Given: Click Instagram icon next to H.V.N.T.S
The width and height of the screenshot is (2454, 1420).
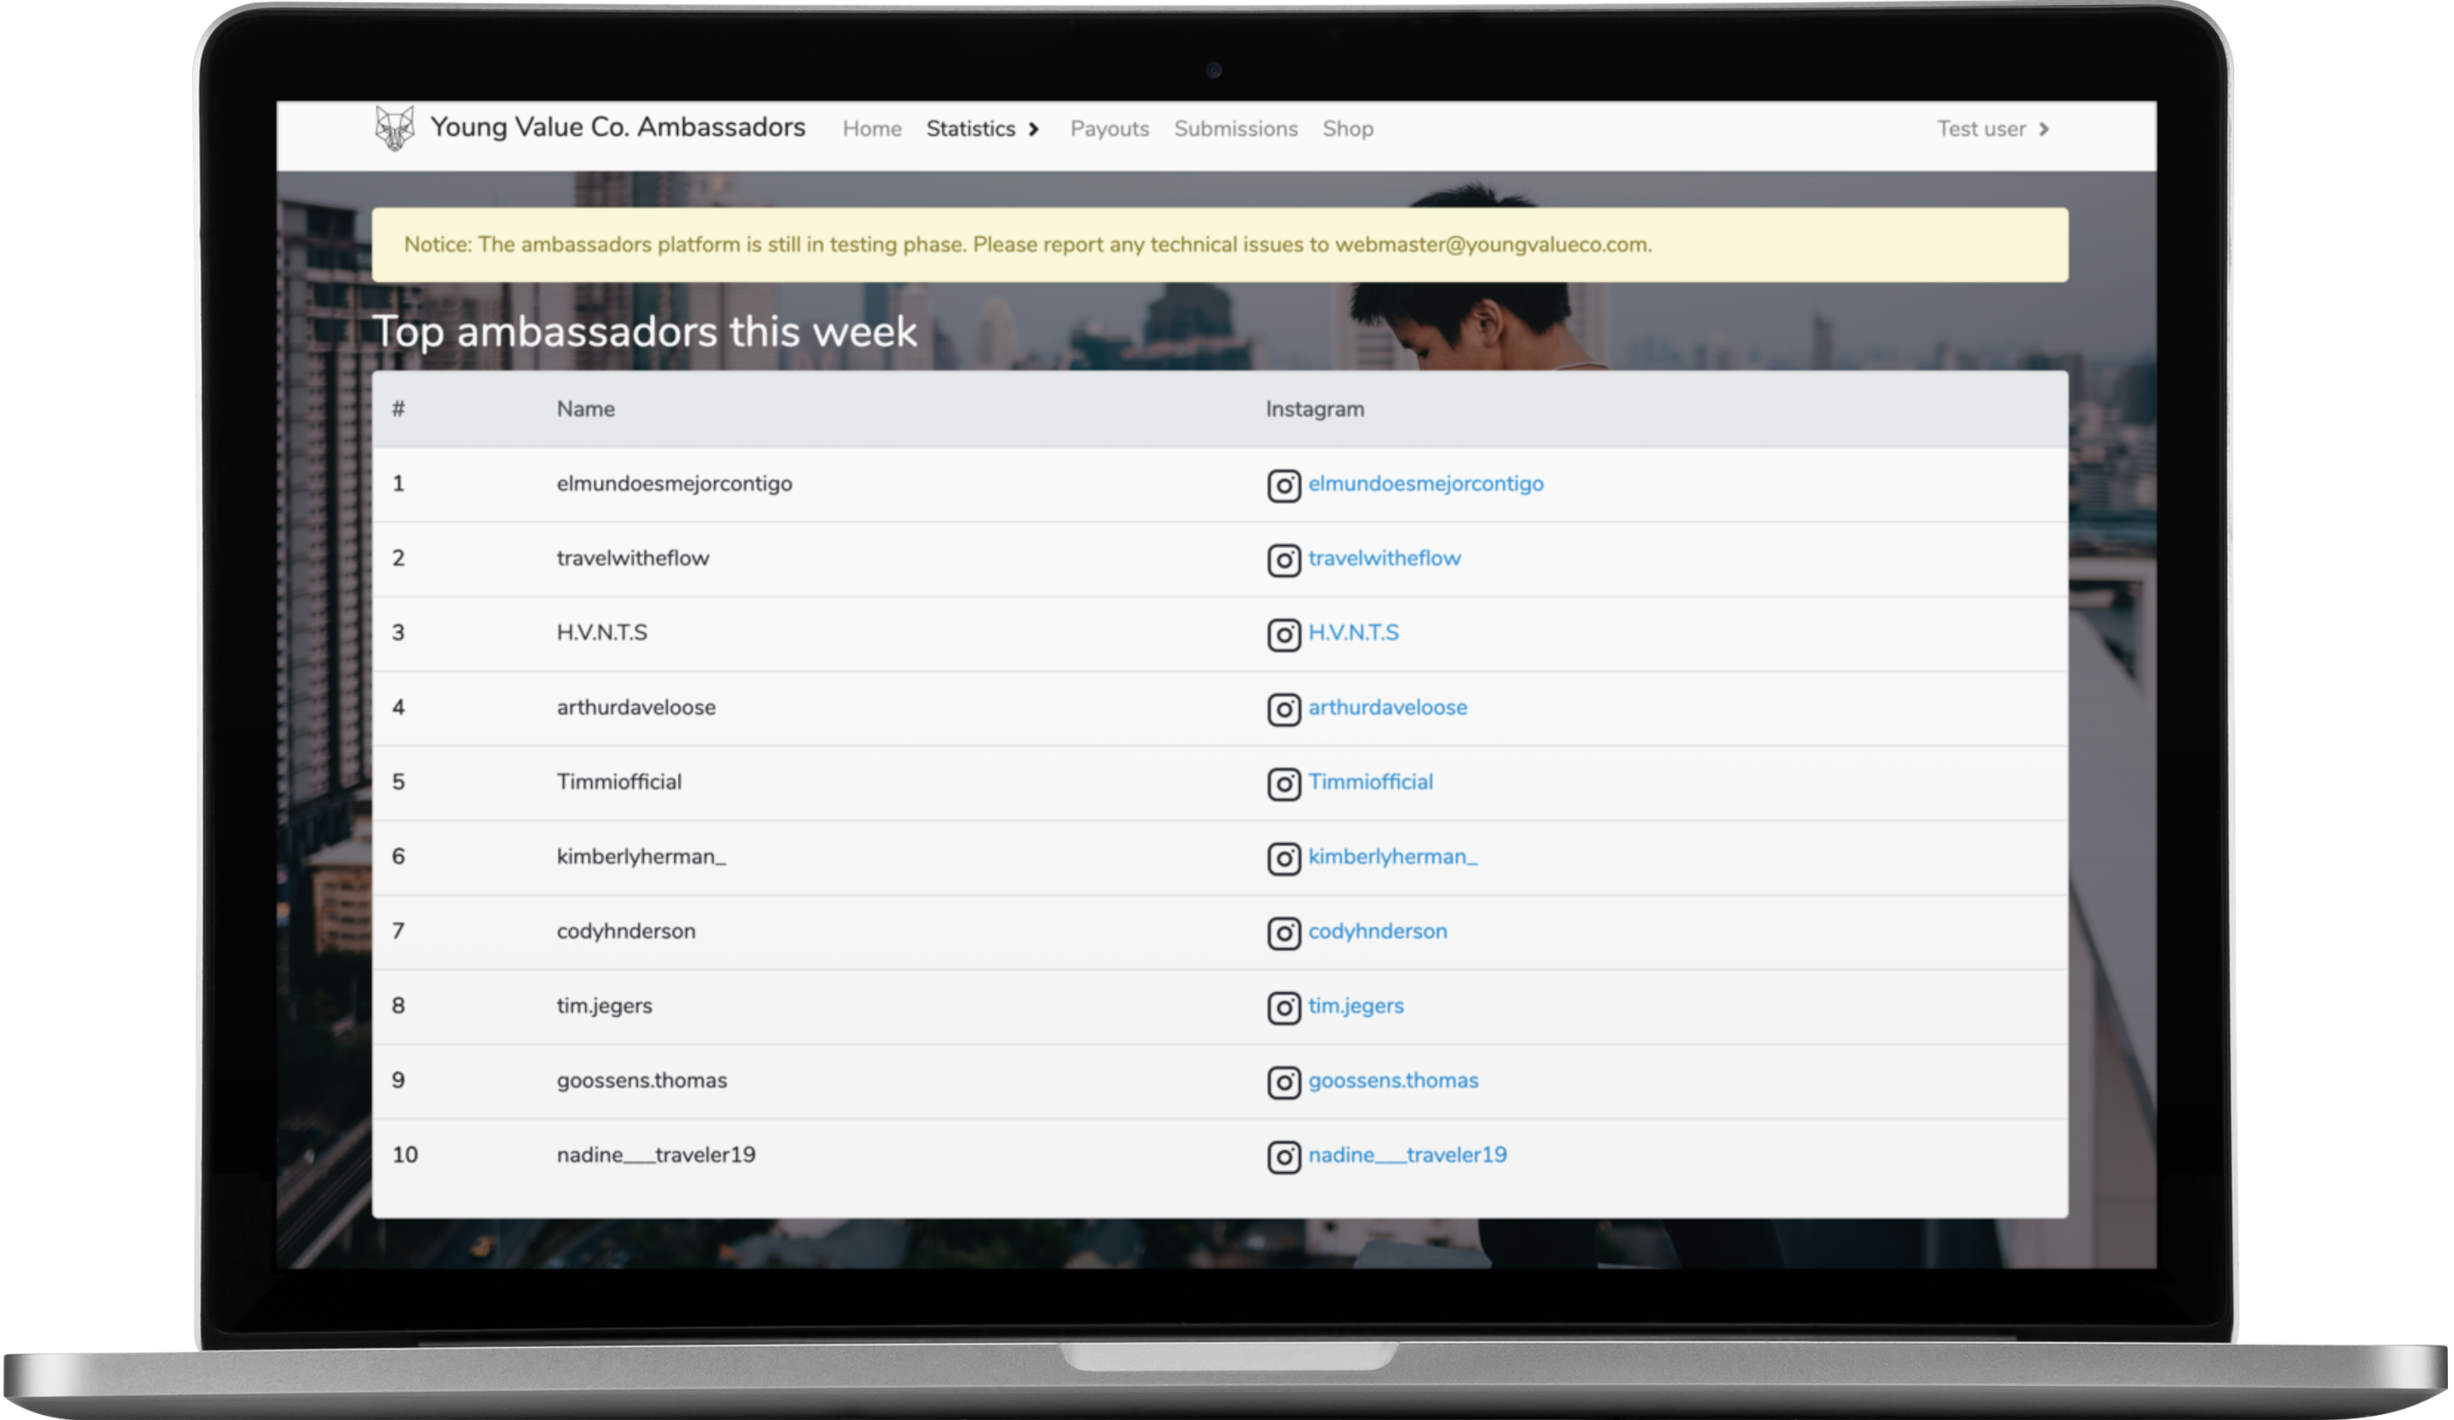Looking at the screenshot, I should coord(1283,634).
